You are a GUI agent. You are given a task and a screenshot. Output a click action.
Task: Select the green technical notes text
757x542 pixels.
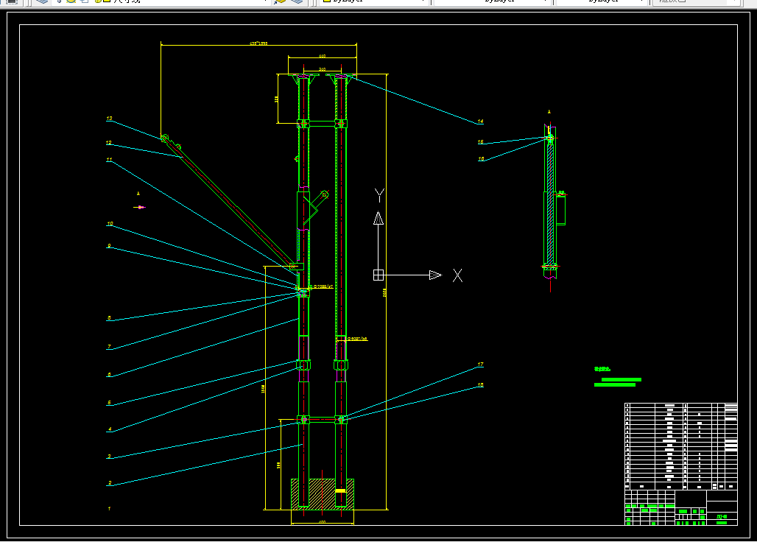point(618,377)
